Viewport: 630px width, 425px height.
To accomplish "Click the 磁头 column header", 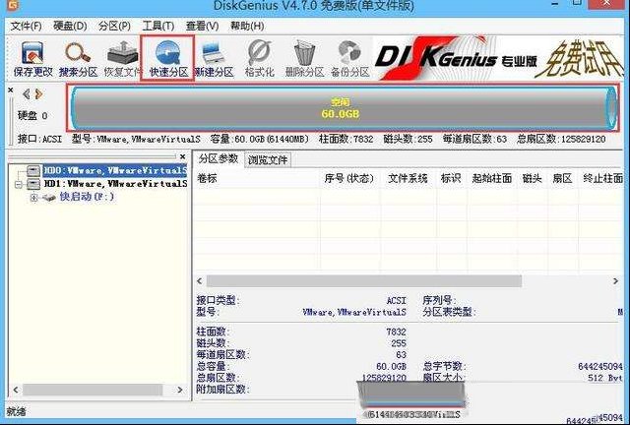I will click(532, 178).
